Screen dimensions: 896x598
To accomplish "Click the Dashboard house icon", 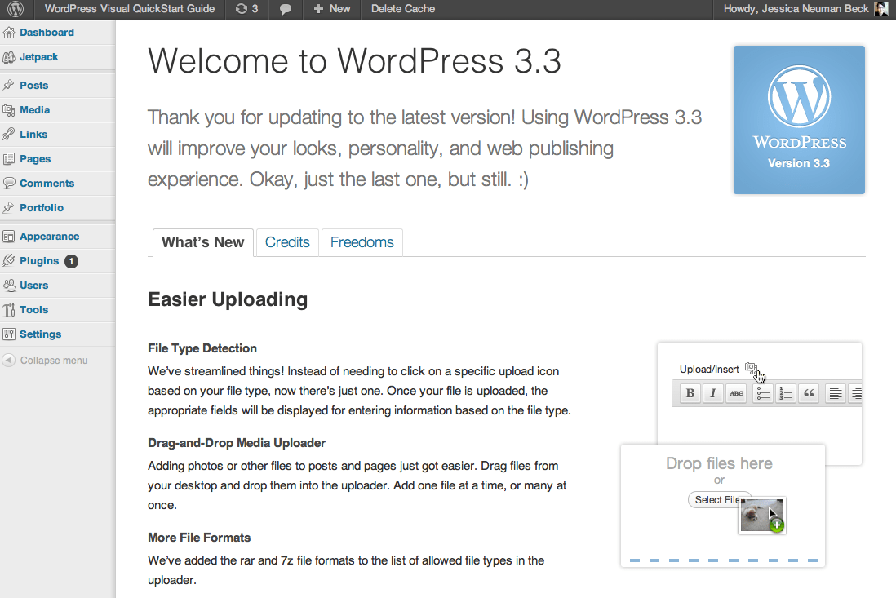I will coord(9,33).
